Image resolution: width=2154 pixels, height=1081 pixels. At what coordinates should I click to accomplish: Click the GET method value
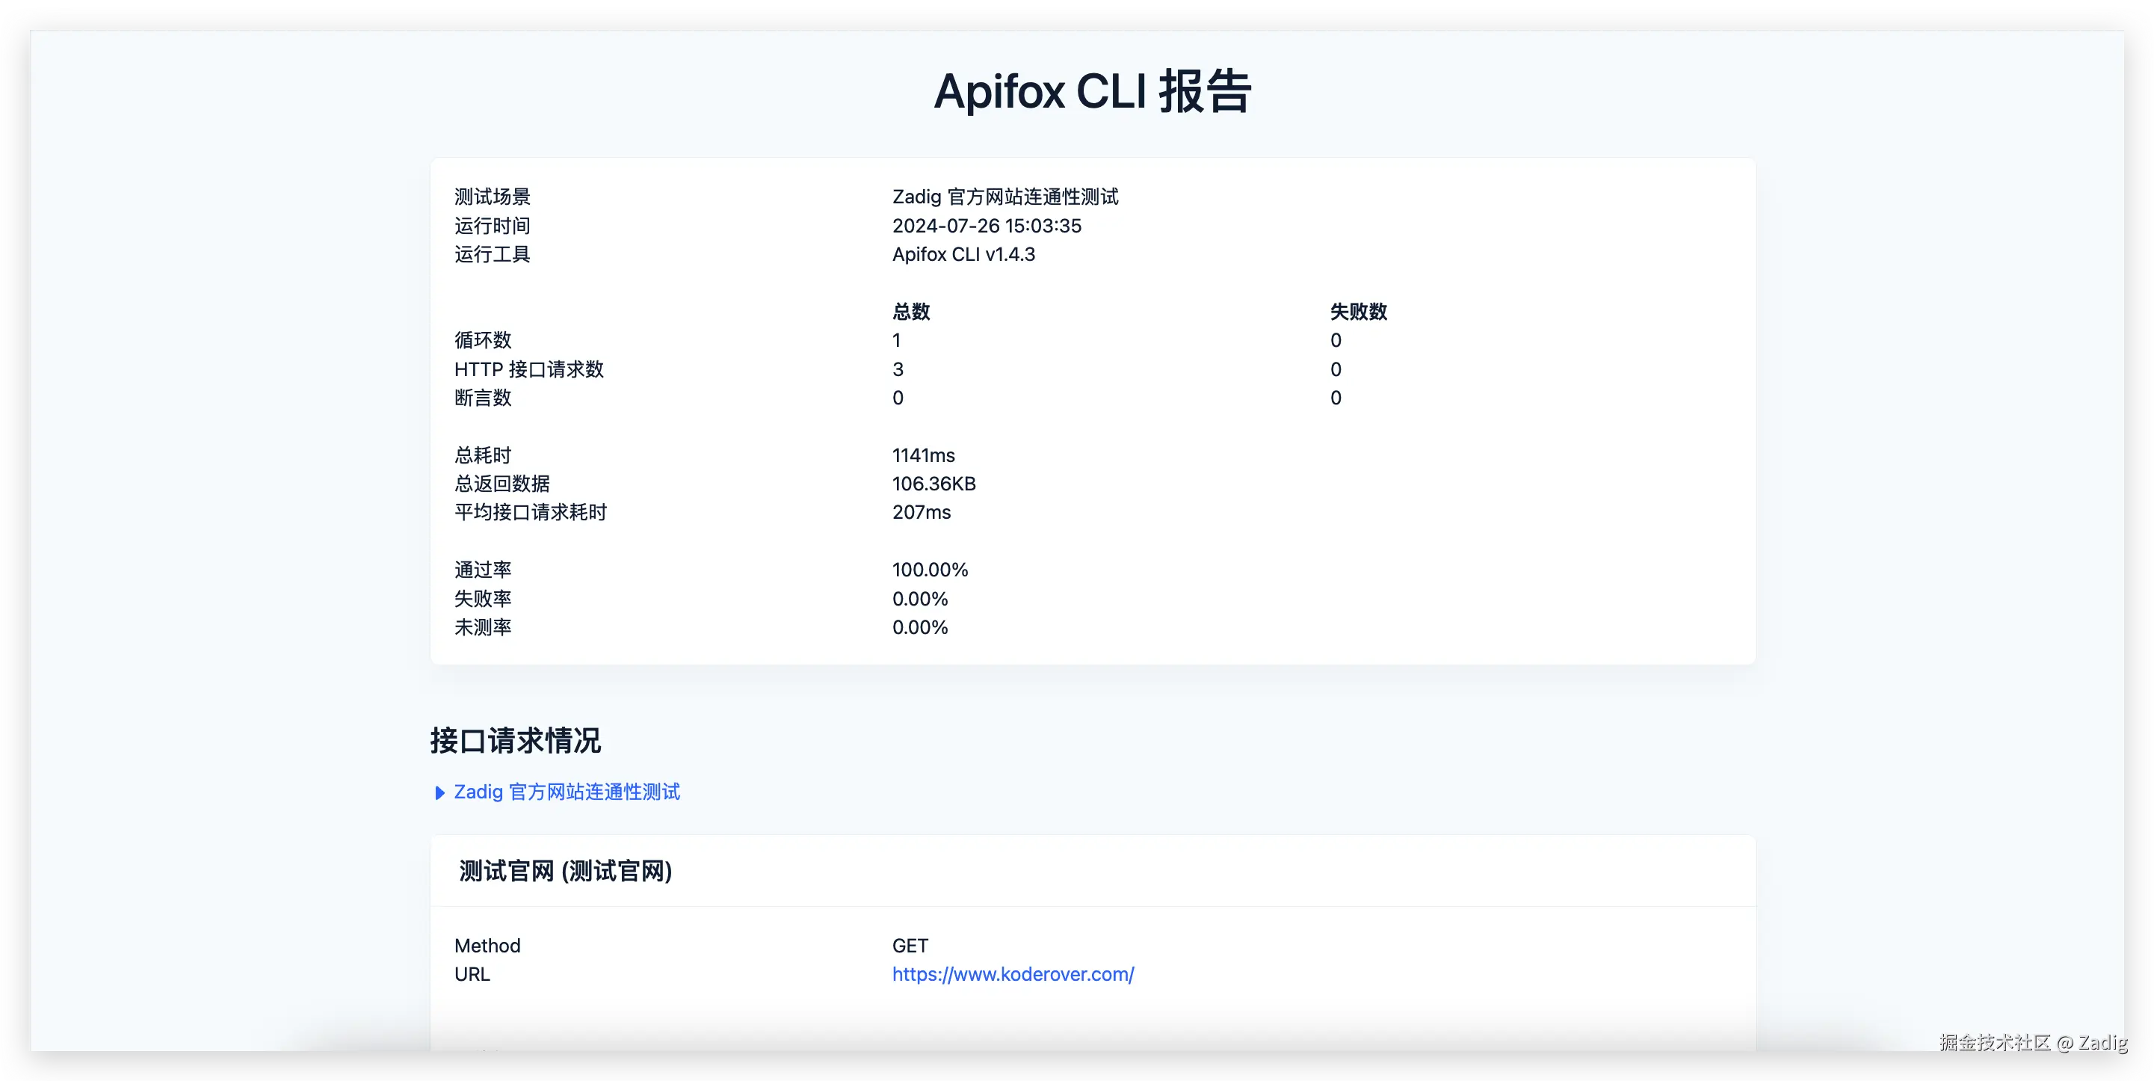point(910,946)
